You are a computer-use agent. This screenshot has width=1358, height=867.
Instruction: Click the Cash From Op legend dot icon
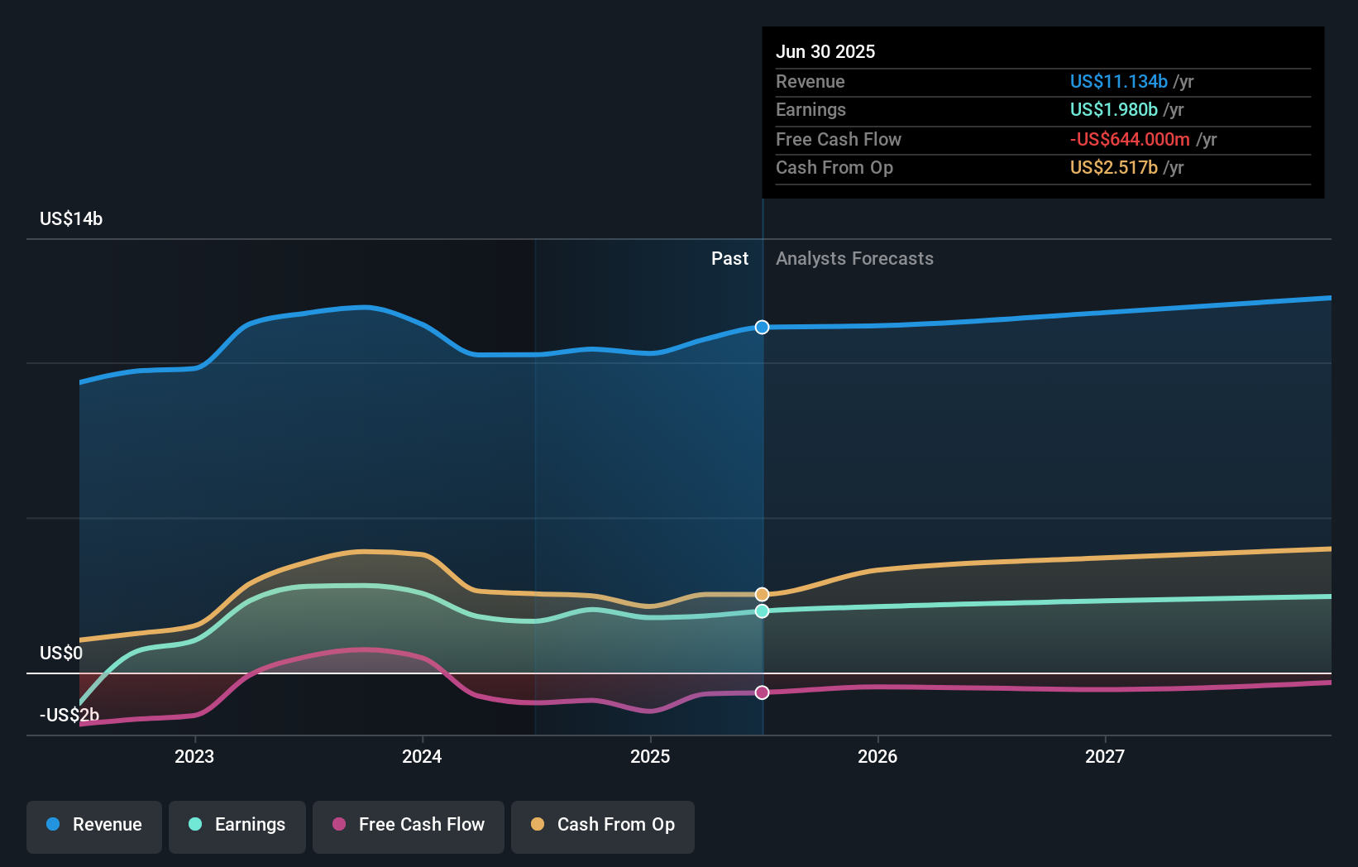coord(537,825)
